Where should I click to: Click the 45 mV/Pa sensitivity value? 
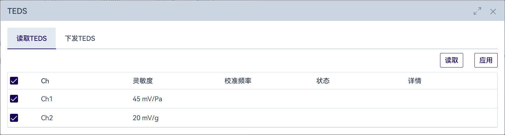click(147, 99)
